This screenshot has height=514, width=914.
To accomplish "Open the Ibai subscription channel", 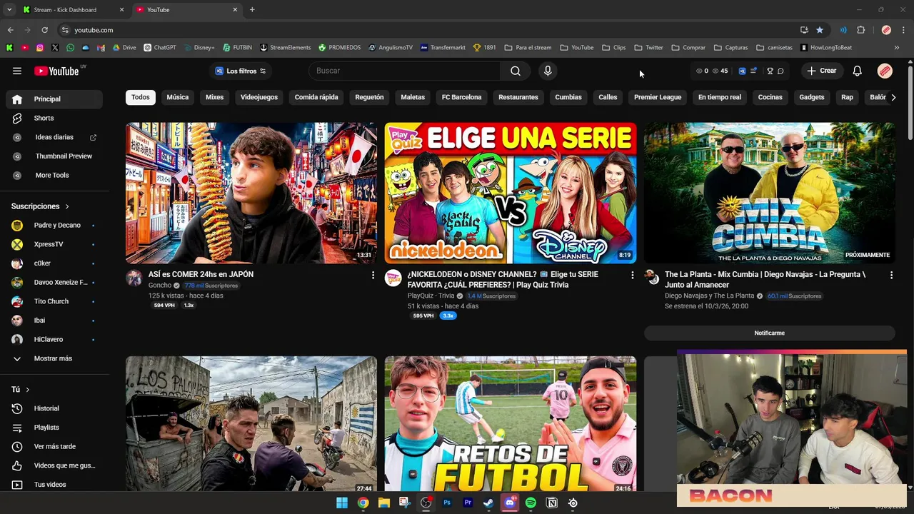I will click(54, 321).
